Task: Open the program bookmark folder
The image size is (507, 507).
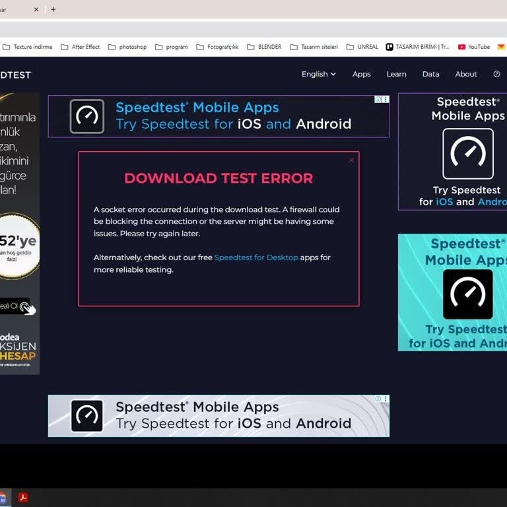Action: pos(172,47)
